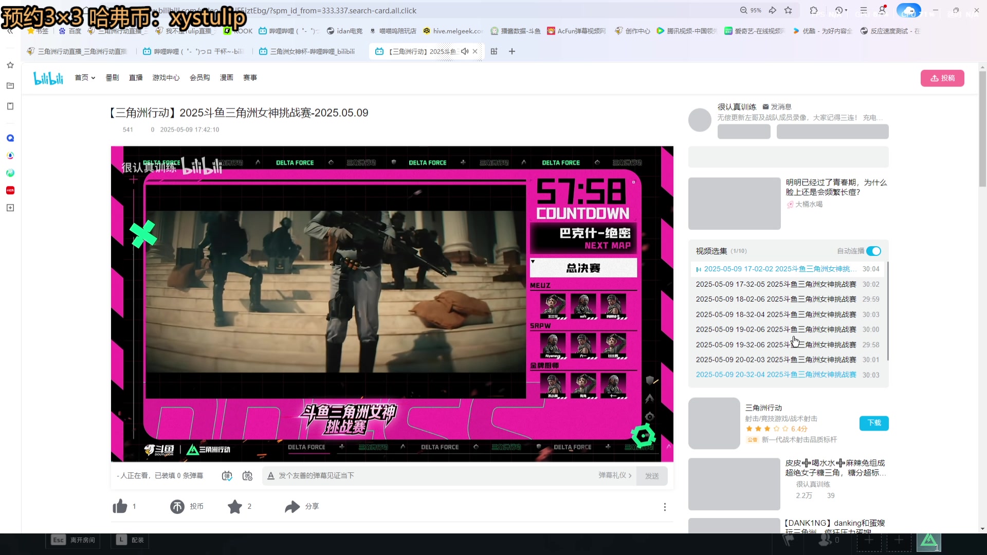Screen dimensions: 987x555
Task: Click 发消息 next to uploader name
Action: (x=777, y=107)
